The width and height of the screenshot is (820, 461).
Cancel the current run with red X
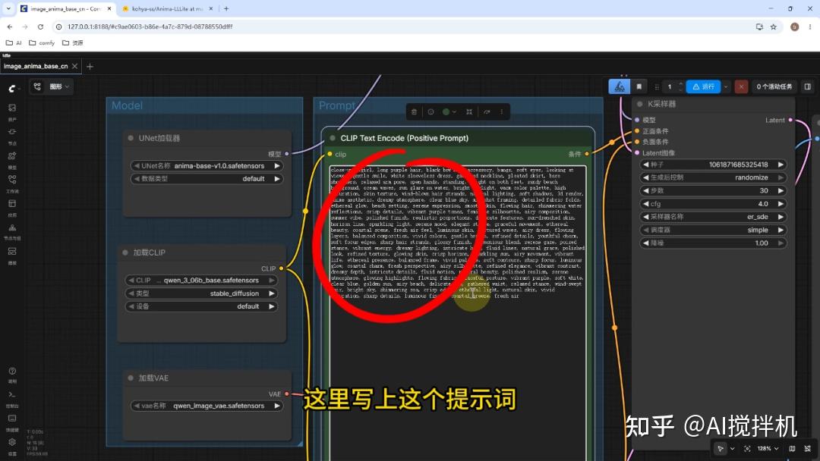tap(741, 86)
